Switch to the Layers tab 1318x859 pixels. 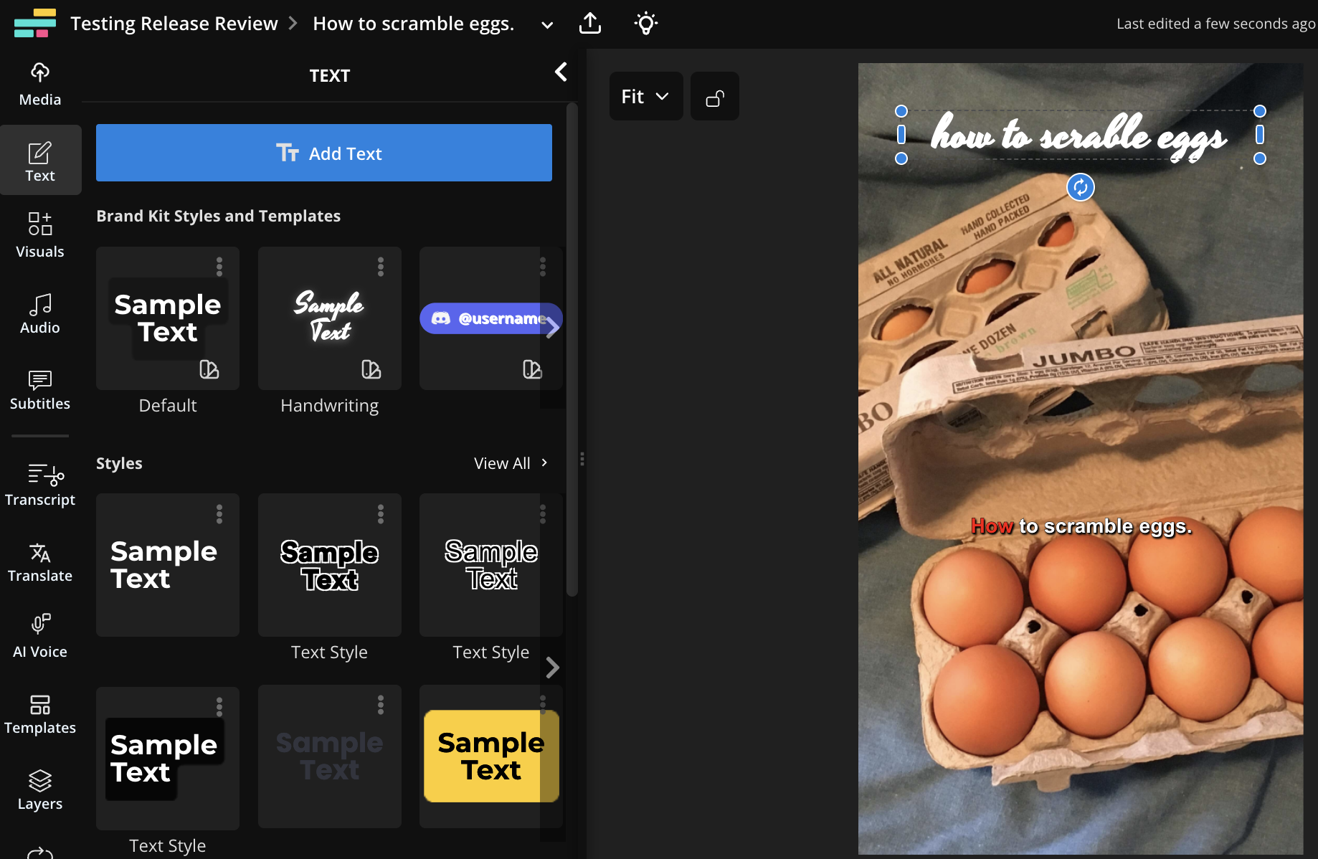[40, 789]
